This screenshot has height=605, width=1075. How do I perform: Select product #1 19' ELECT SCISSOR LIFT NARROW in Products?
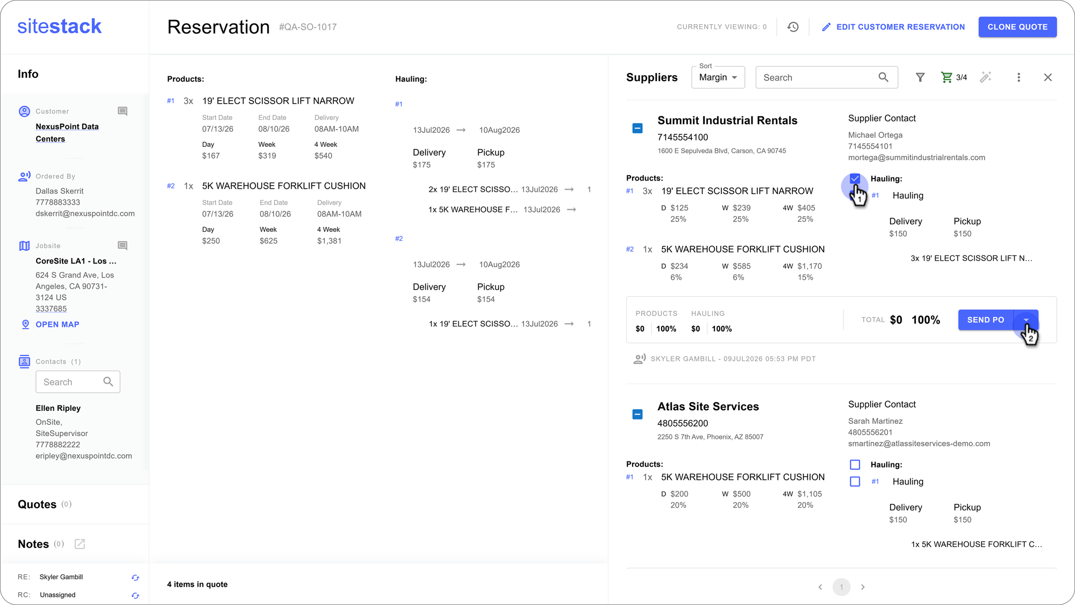278,101
